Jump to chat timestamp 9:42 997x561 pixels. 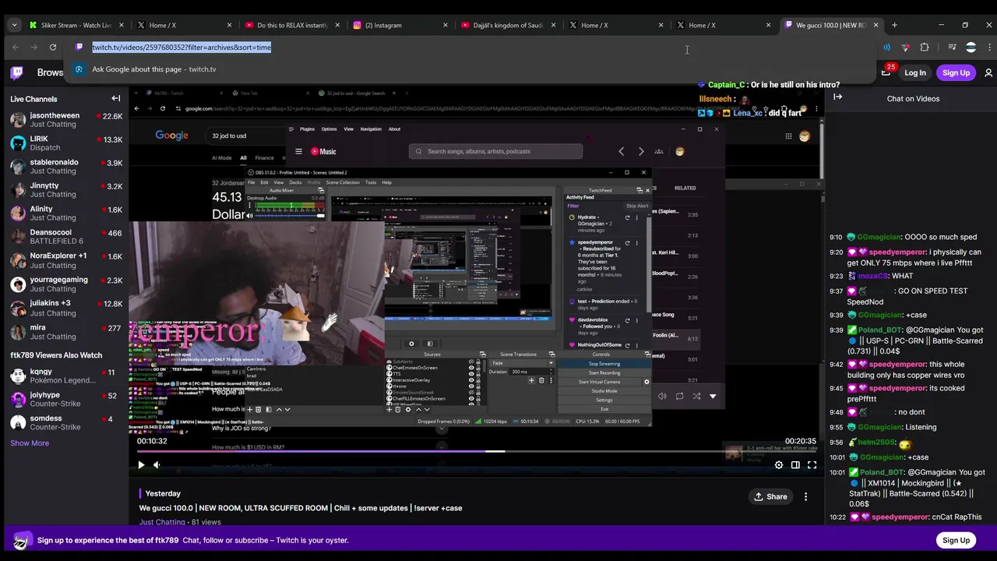tap(836, 364)
